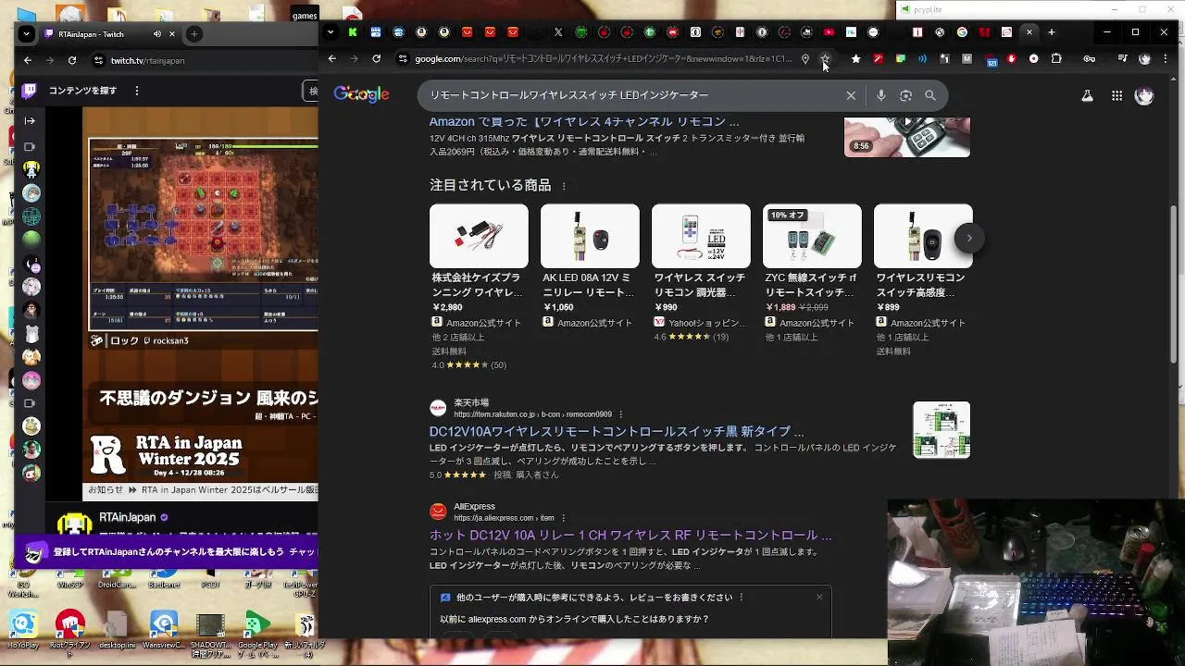Open the ¥2,980 ケイズプランニング product card
The width and height of the screenshot is (1185, 666).
coord(479,287)
